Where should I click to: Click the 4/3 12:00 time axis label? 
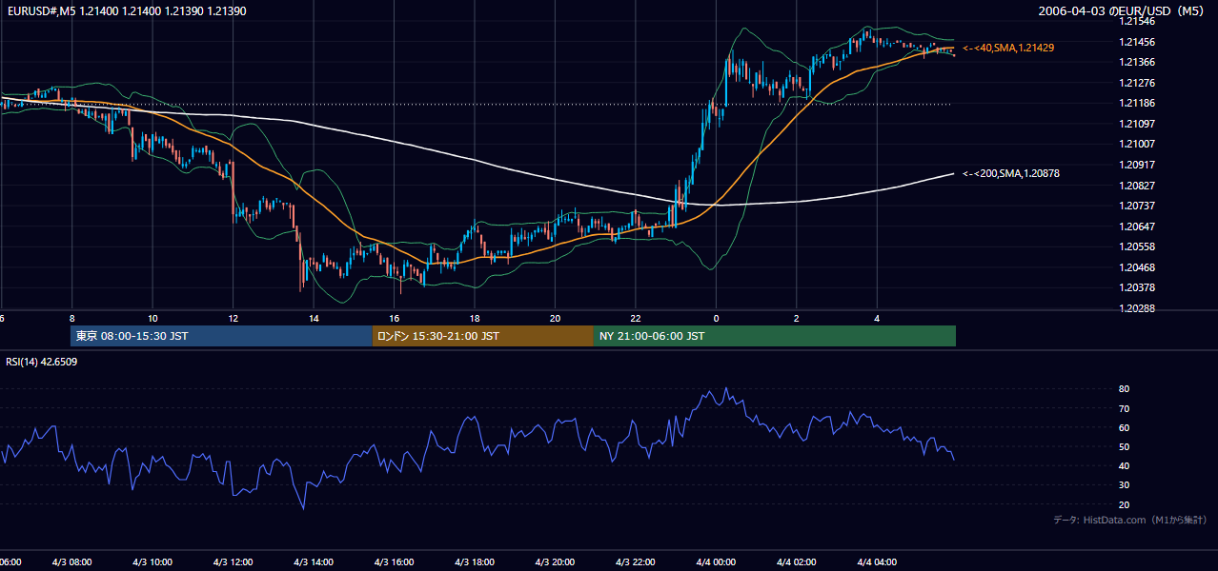(233, 561)
